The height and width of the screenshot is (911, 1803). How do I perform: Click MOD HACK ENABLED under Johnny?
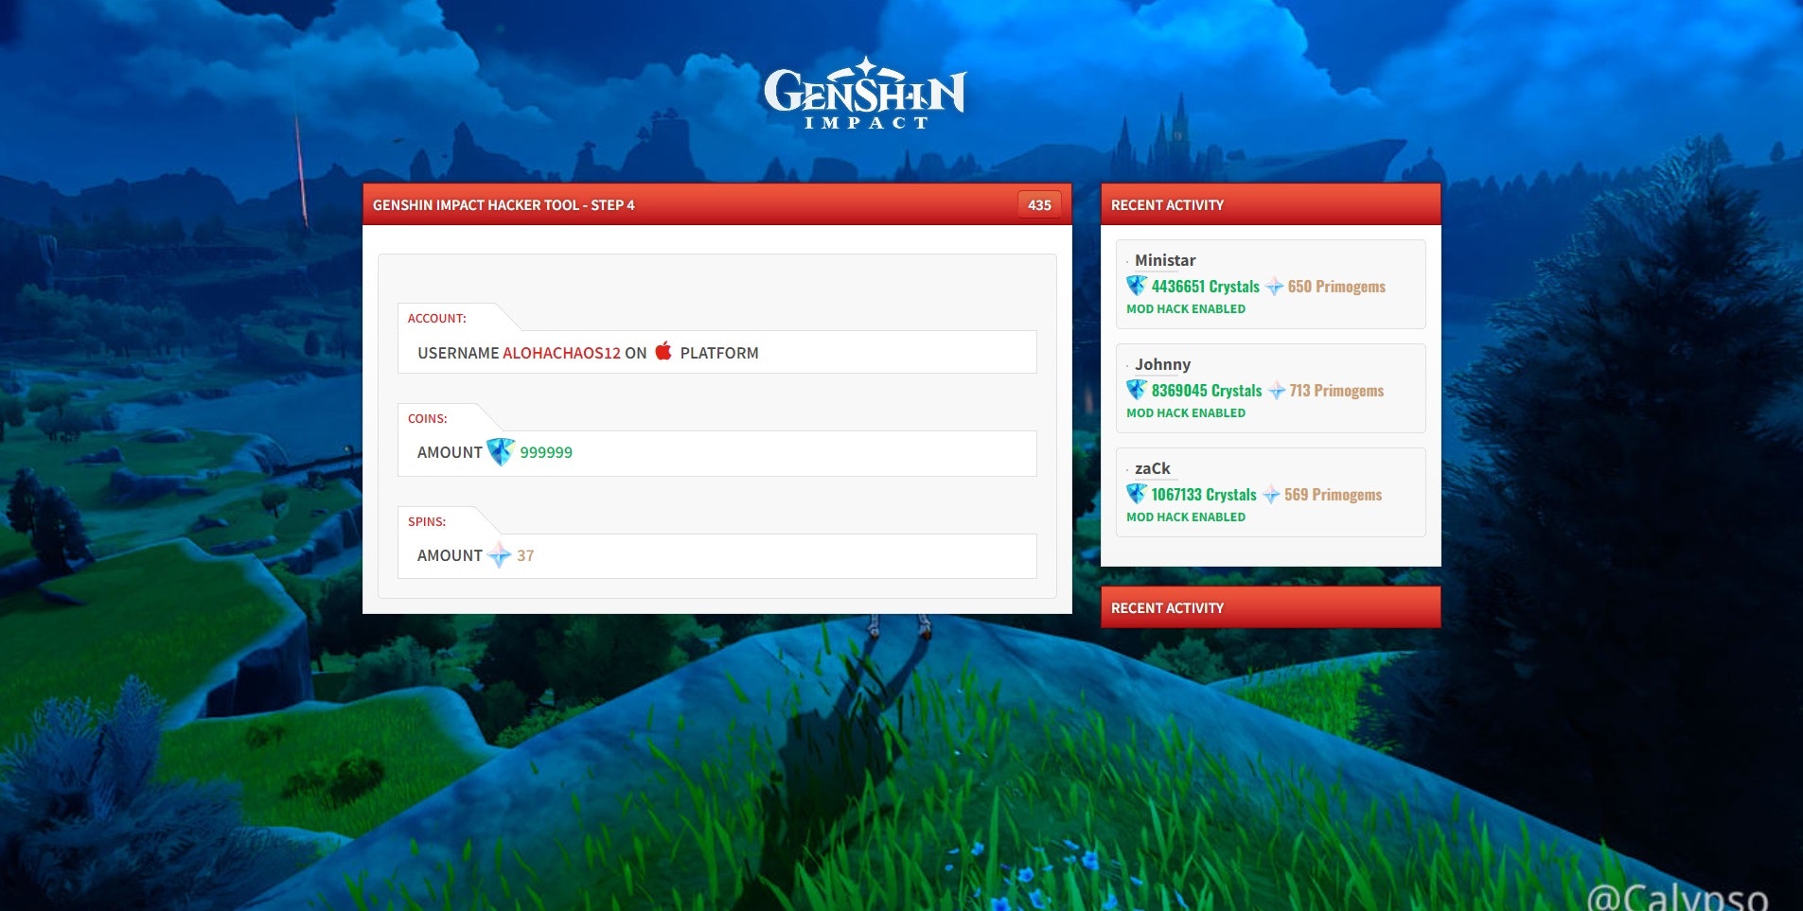(x=1186, y=412)
